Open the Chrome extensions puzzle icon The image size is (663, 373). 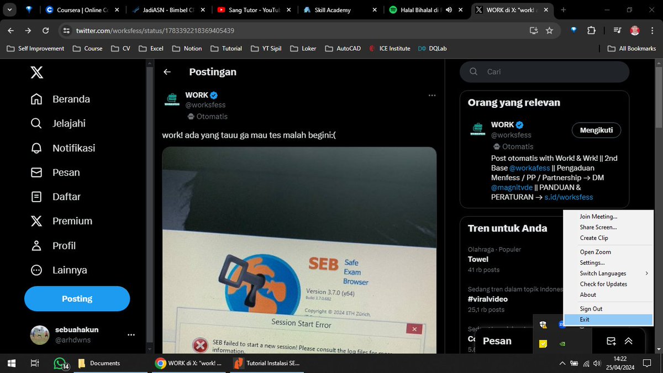[x=591, y=30]
